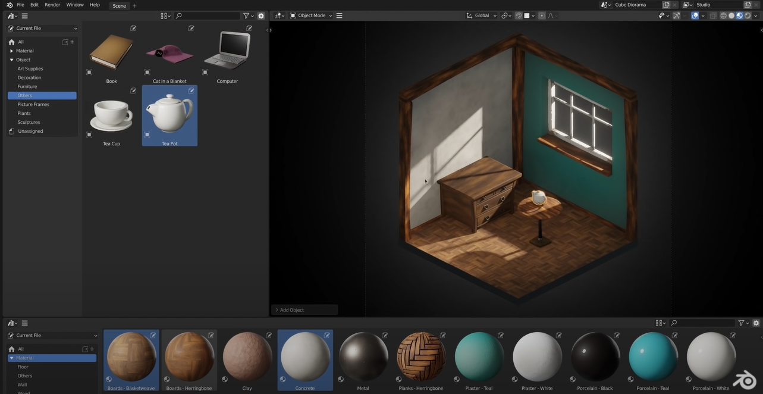Select the Plaster - Teal material swatch
This screenshot has height=394, width=763.
coord(479,357)
